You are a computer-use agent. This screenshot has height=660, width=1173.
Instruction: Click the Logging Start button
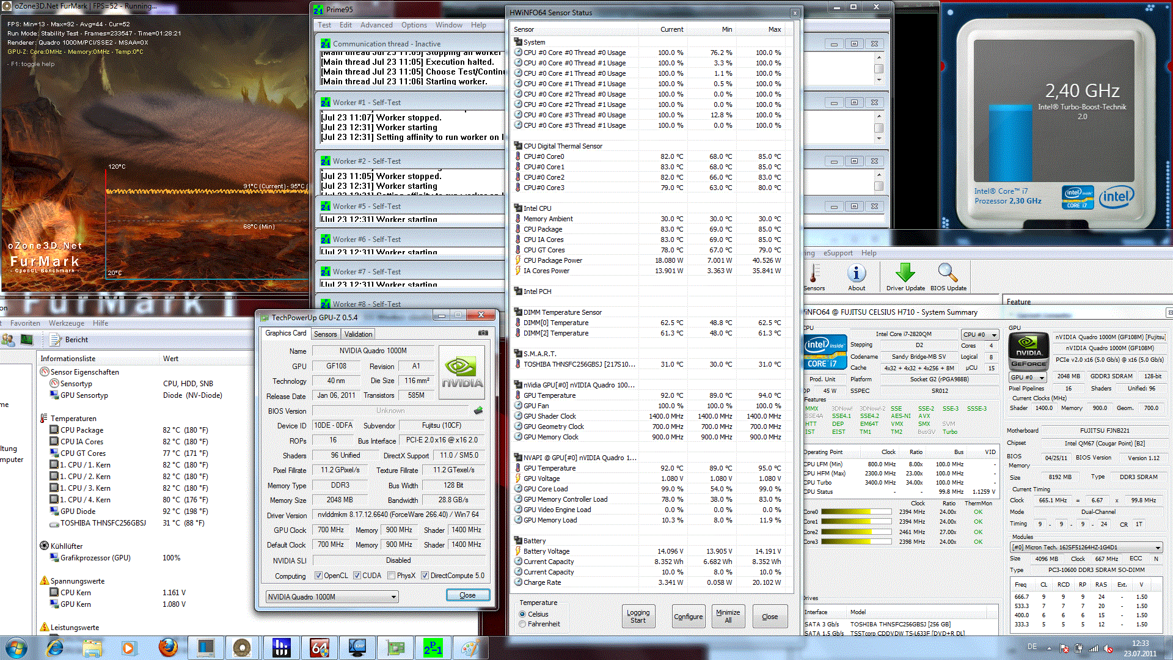click(x=638, y=616)
